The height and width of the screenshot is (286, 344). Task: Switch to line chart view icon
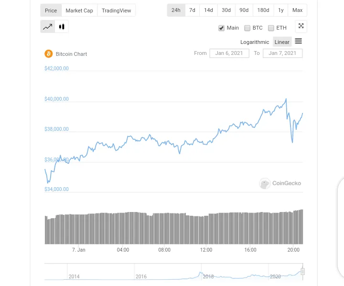click(48, 27)
